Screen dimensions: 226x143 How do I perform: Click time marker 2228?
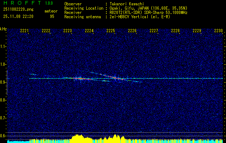(175, 31)
